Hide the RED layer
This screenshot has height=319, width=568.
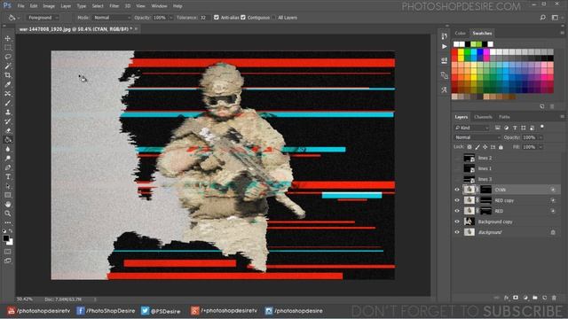pyautogui.click(x=457, y=211)
